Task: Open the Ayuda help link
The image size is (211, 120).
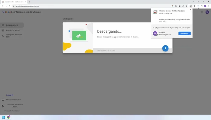Action: click(10, 95)
